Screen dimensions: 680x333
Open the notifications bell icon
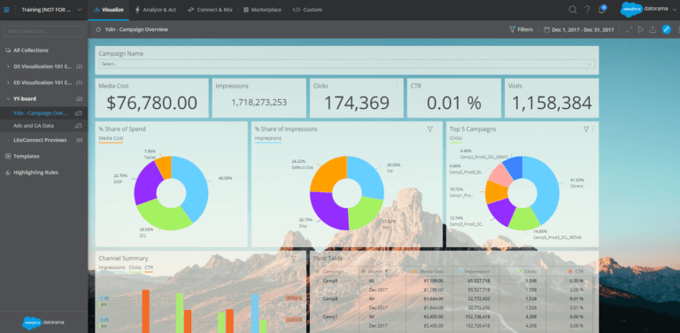click(x=601, y=10)
